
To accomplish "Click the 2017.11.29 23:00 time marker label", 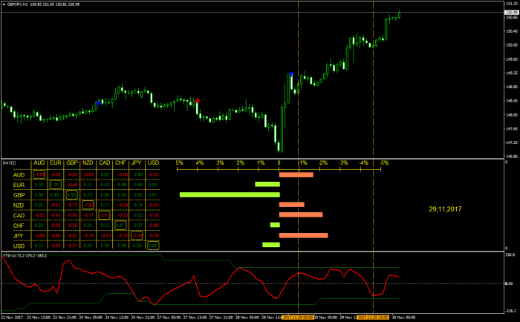I will click(x=373, y=318).
